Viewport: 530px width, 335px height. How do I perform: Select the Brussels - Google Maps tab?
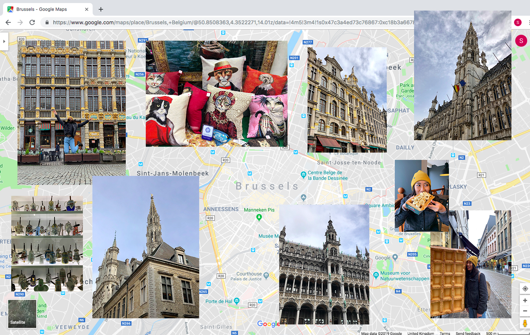[x=48, y=9]
